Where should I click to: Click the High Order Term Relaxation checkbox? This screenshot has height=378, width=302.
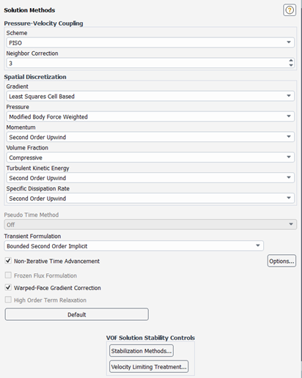click(x=8, y=300)
